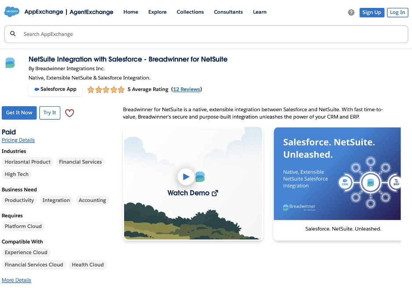Go to the Collections page
This screenshot has height=288, width=412.
pos(190,12)
